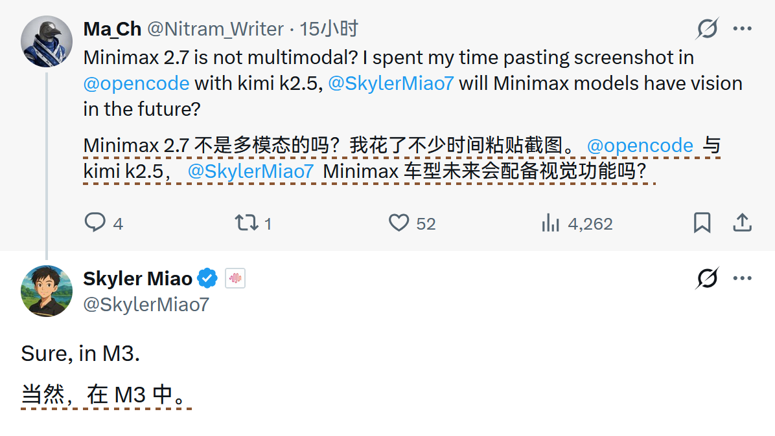Like Ma_Ch's tweet with the heart icon
The image size is (775, 436).
pos(399,223)
